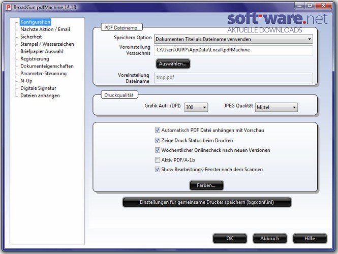The image size is (338, 254).
Task: Toggle Show Bearbeitungs-Fenster nach dem Scannen
Action: [158, 169]
